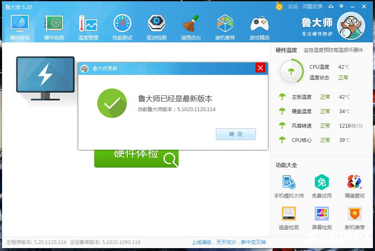This screenshot has height=251, width=375.
Task: Click the CPU temperature gauge
Action: point(291,72)
